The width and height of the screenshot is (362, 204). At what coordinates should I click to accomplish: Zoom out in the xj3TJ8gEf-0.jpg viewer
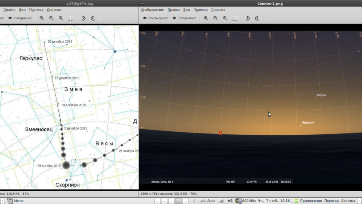pyautogui.click(x=51, y=18)
